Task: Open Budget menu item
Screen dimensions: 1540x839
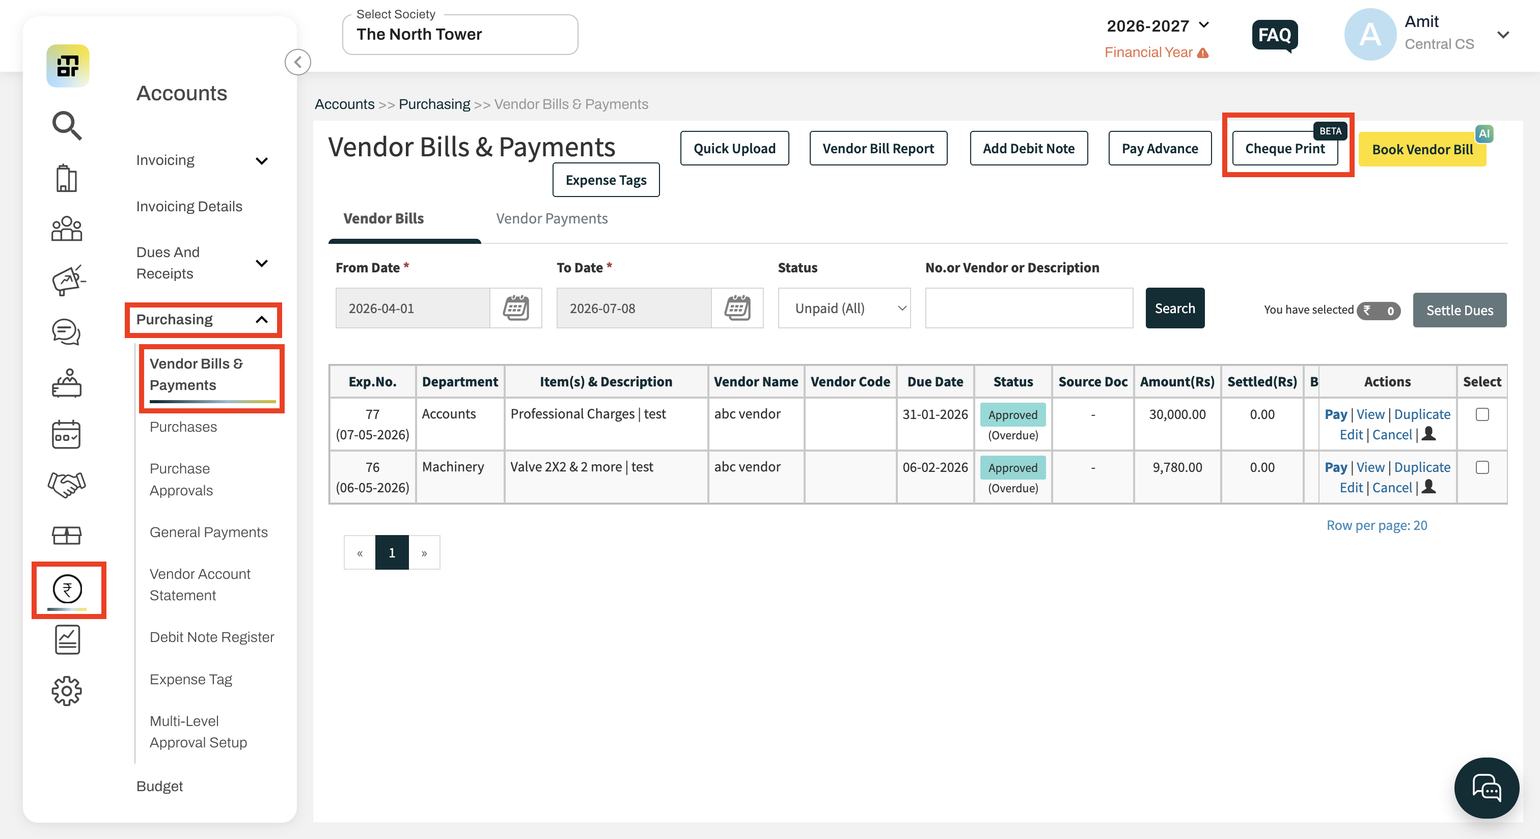Action: pyautogui.click(x=159, y=787)
